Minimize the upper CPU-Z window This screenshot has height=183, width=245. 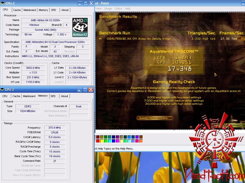(80, 3)
